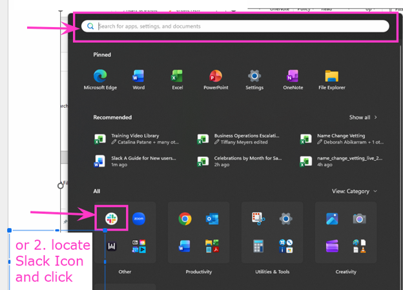Open the dark waveform app in Other group
403x290 pixels.
coord(112,246)
